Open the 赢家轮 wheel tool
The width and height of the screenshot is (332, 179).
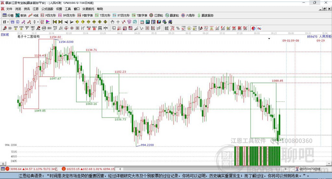coord(172,16)
